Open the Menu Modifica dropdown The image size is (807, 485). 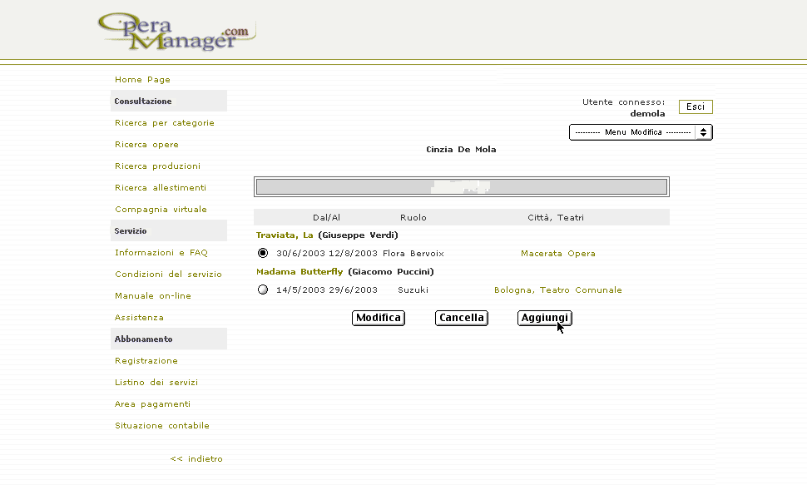coord(641,132)
